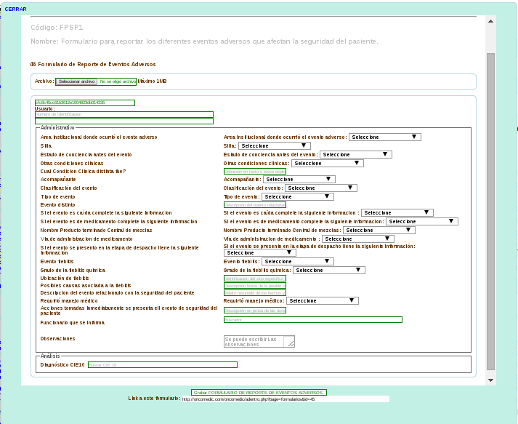Expand the Acompañante dropdown
The width and height of the screenshot is (518, 424).
coord(299,179)
